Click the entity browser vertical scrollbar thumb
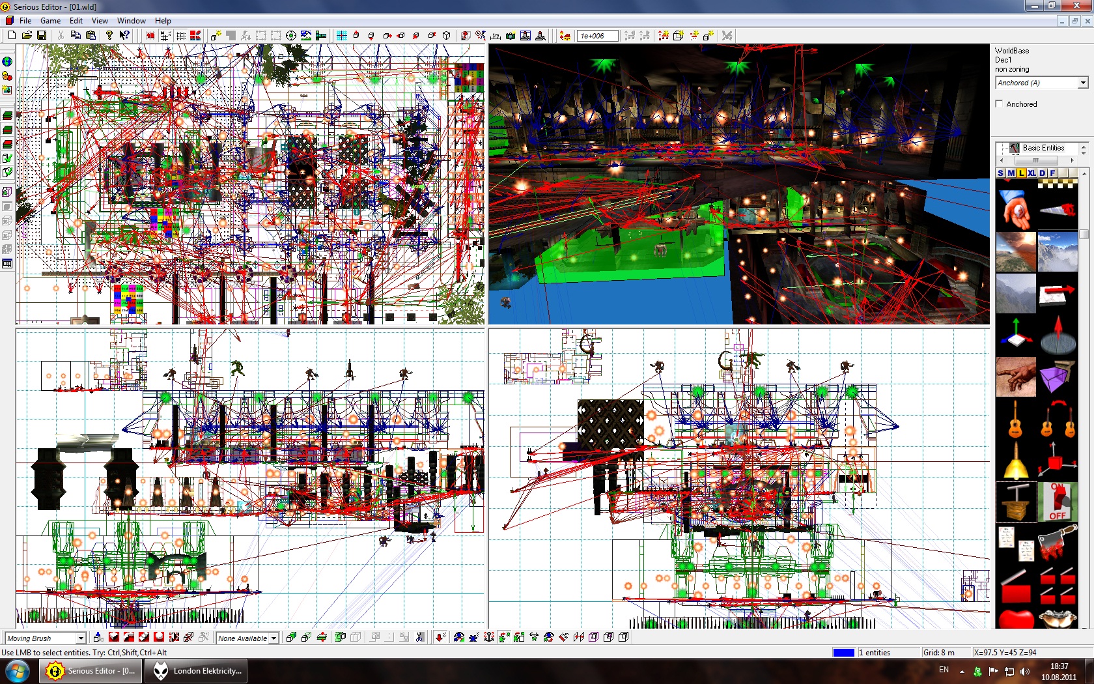The height and width of the screenshot is (684, 1094). pos(1084,235)
